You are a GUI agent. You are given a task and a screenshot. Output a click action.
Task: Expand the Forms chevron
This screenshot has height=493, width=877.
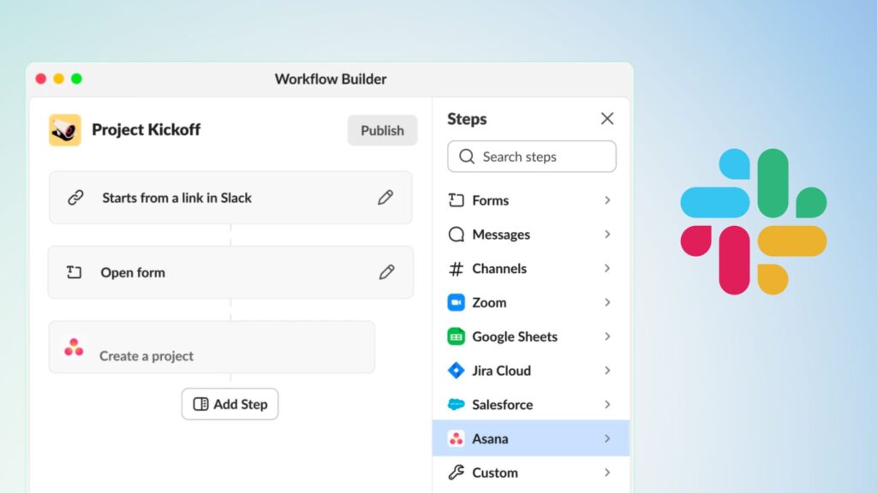[607, 200]
